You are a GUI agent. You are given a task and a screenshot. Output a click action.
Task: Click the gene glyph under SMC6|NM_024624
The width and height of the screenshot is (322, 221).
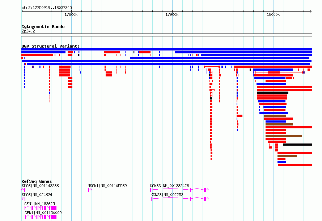click(x=24, y=199)
